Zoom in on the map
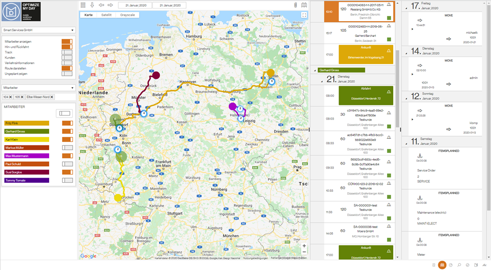 click(x=304, y=246)
